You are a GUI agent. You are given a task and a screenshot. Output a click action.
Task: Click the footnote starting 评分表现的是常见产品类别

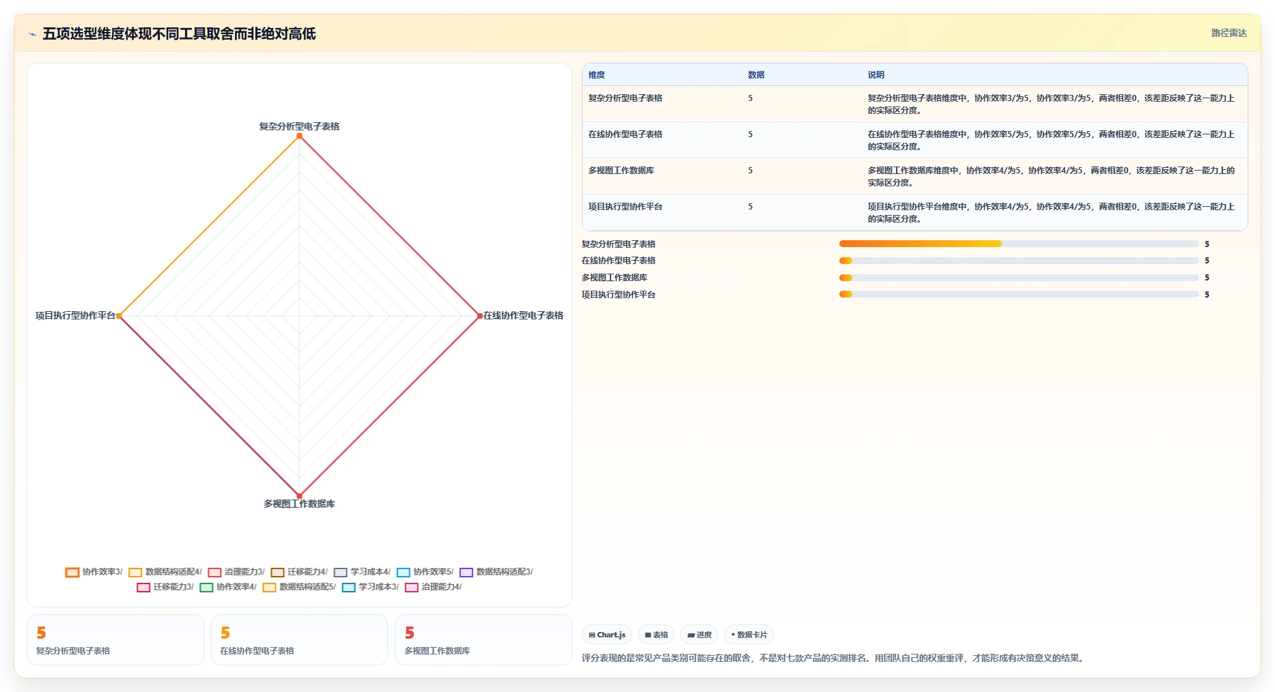pos(833,658)
